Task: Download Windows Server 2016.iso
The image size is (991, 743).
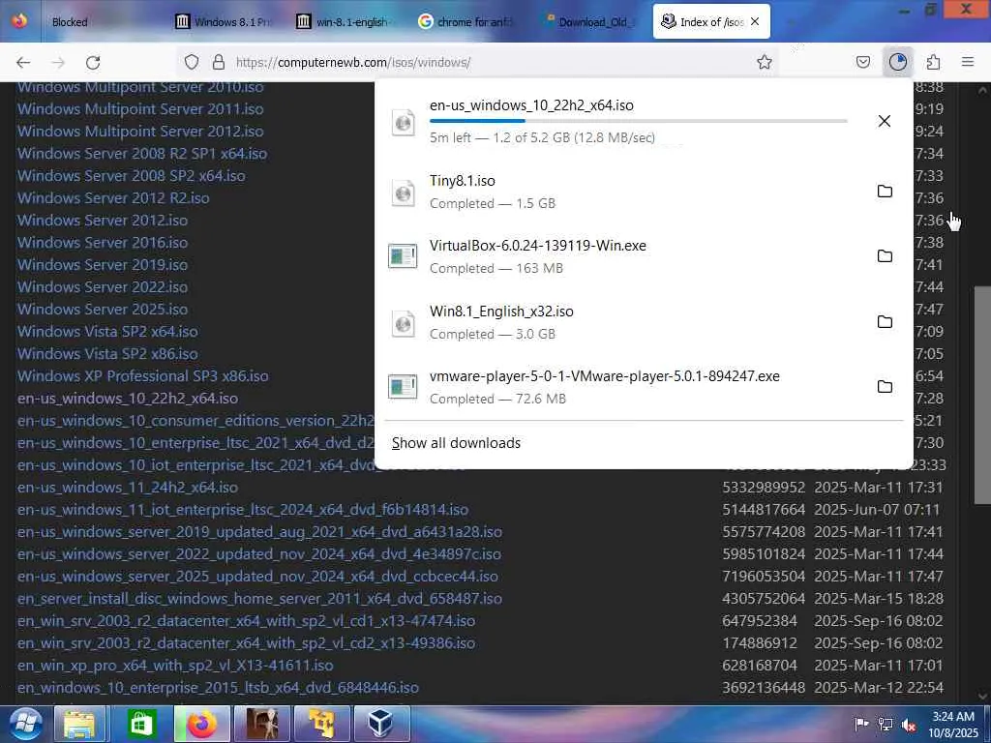Action: pyautogui.click(x=103, y=242)
